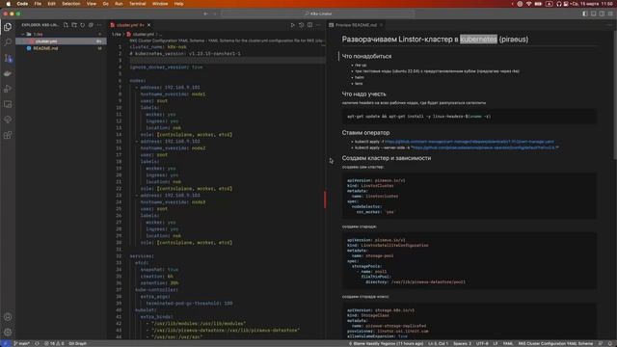Screen dimensions: 617x347
Task: Click line 6 'nodes:' in editor
Action: (x=138, y=81)
